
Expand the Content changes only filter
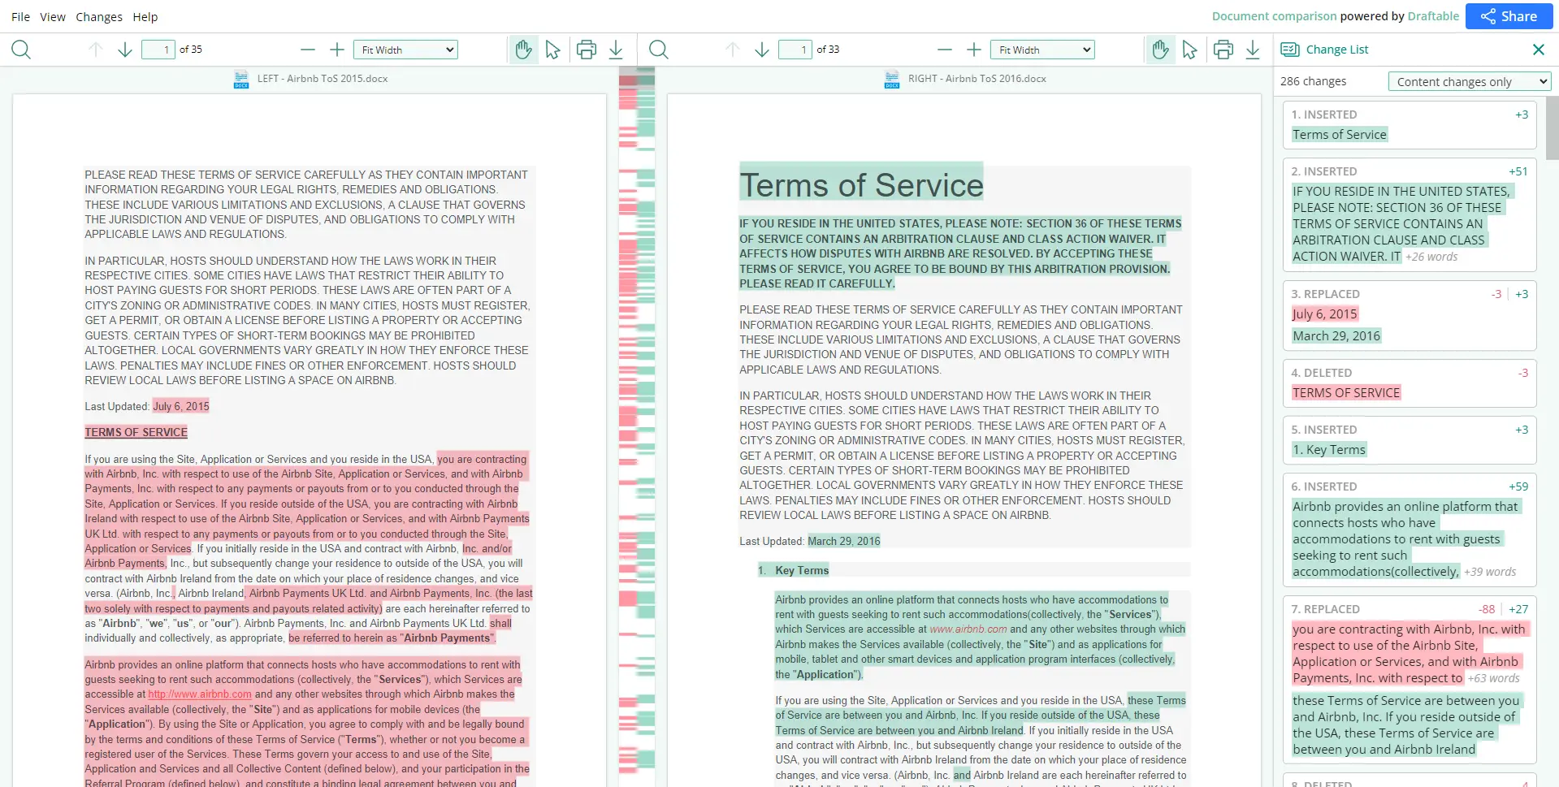point(1469,81)
